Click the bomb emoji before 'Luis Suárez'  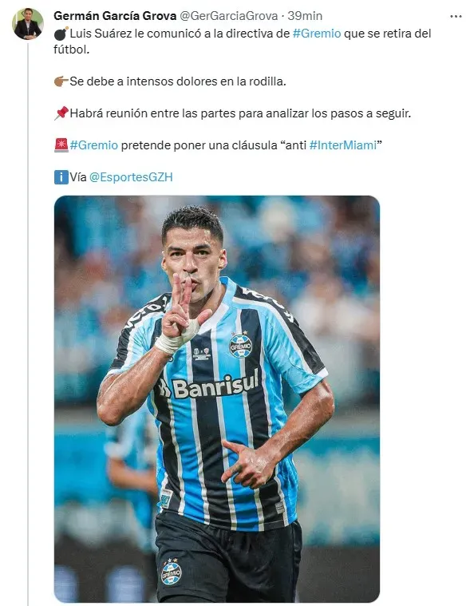pos(61,34)
